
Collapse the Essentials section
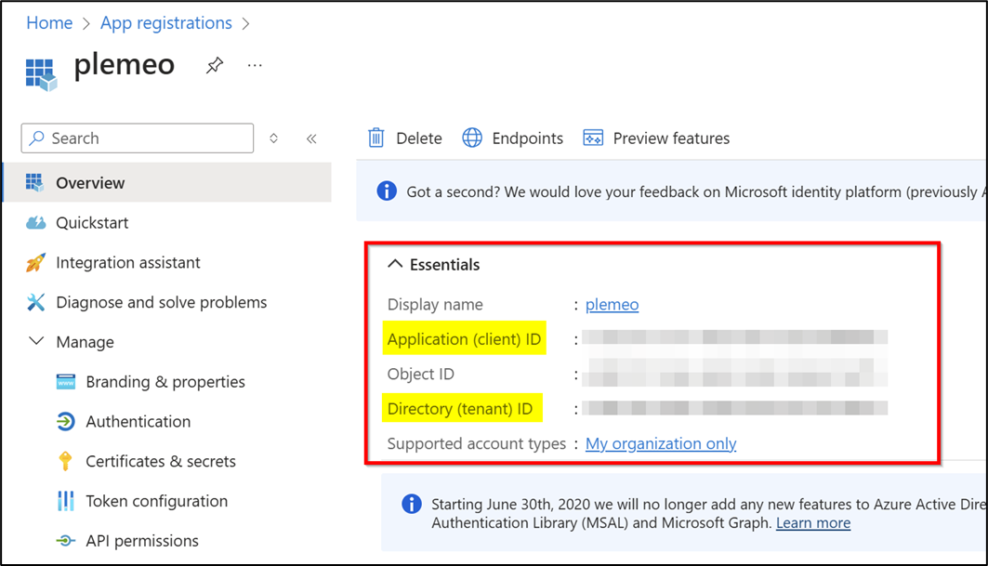(x=395, y=265)
